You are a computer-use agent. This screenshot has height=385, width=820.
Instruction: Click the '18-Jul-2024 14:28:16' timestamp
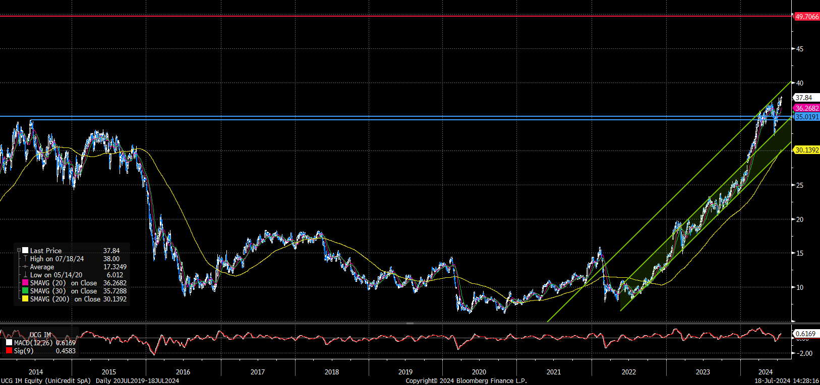tap(787, 381)
